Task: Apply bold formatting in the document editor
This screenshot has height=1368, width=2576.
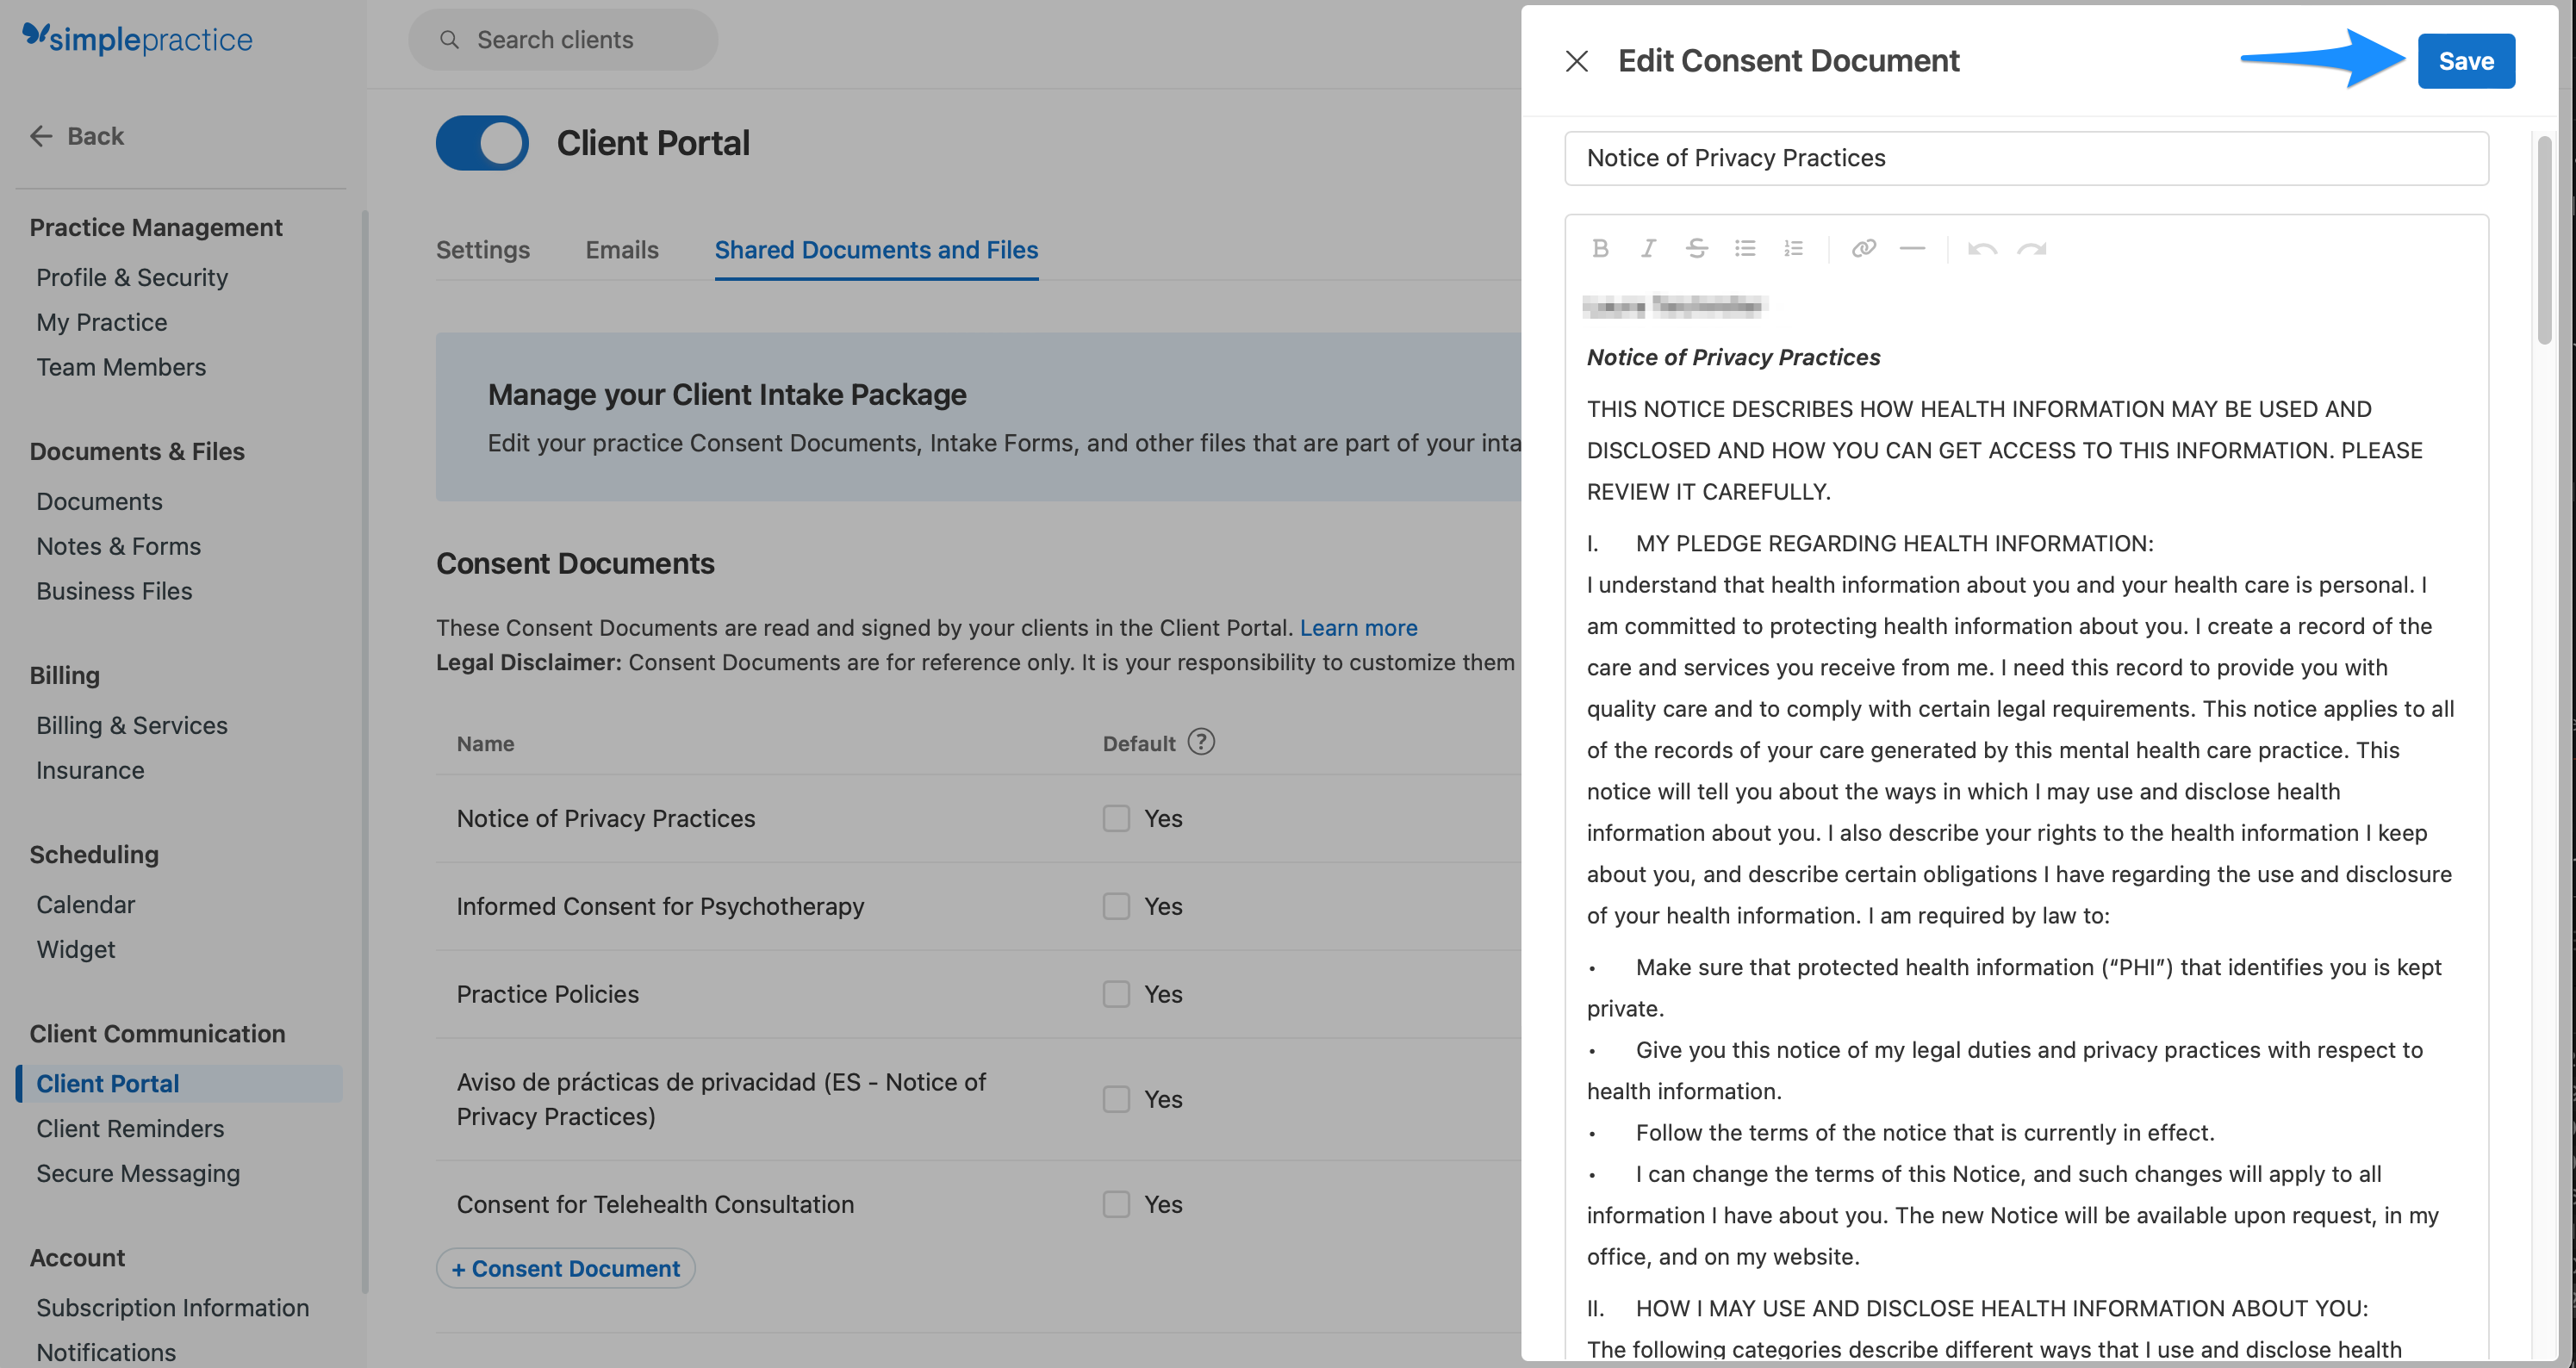Action: pyautogui.click(x=1601, y=248)
